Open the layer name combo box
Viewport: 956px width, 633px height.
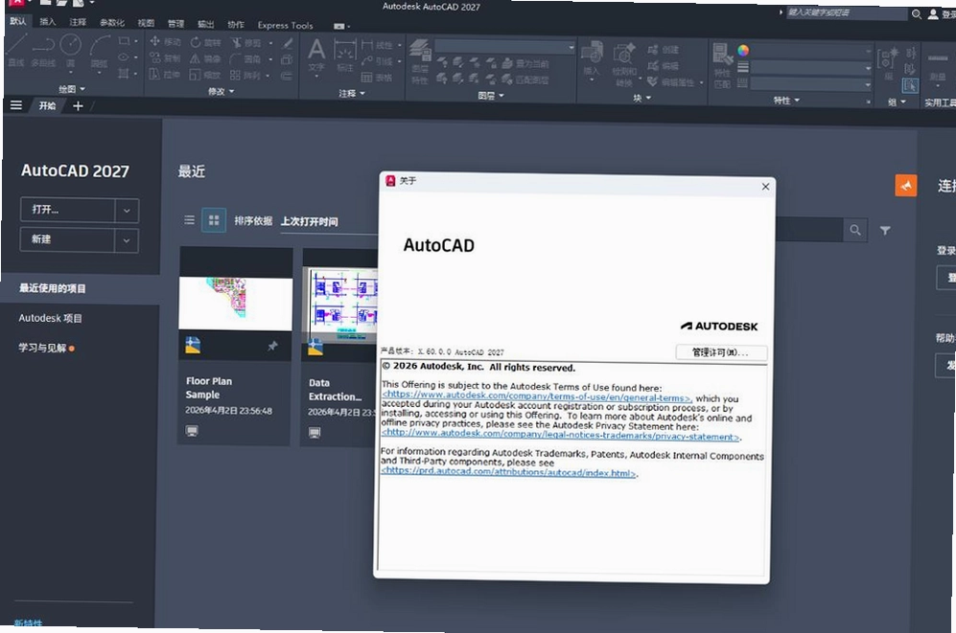point(504,47)
